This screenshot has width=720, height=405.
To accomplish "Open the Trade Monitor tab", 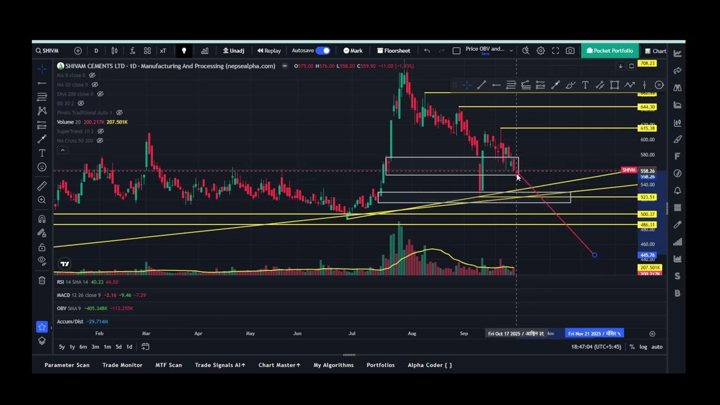I will click(122, 365).
